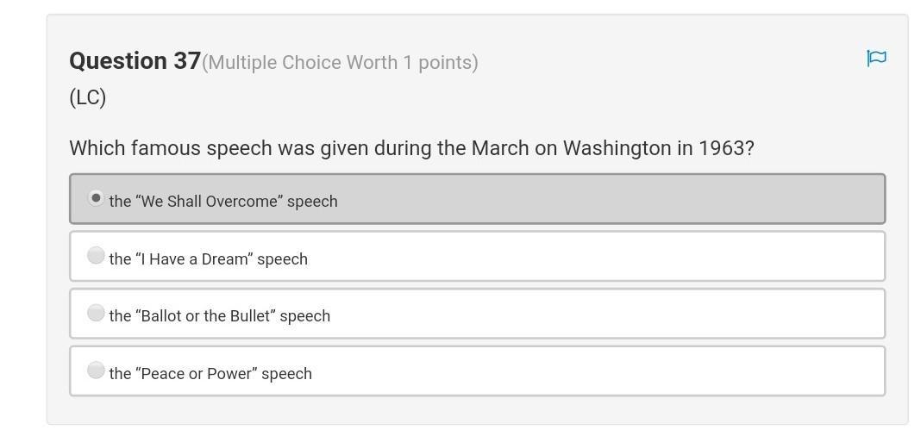Flag Question 37 for review
Screen dimensions: 921x436
876,58
